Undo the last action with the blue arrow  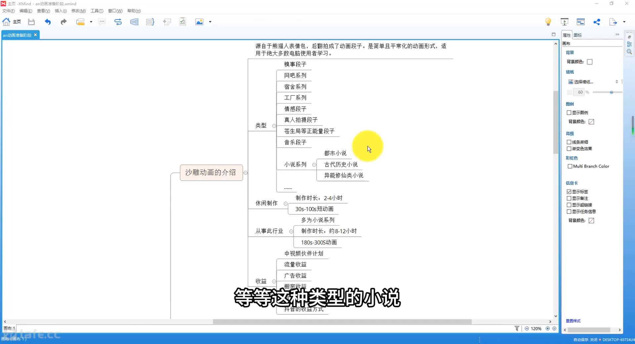48,22
